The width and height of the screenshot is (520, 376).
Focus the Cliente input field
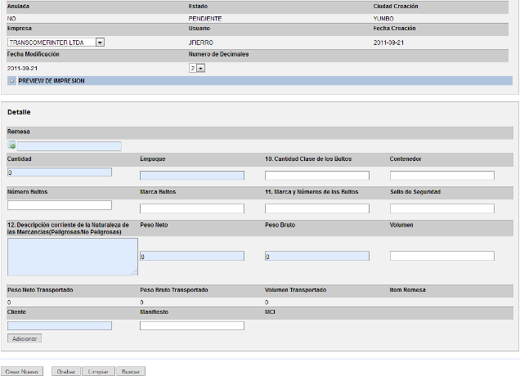click(59, 325)
